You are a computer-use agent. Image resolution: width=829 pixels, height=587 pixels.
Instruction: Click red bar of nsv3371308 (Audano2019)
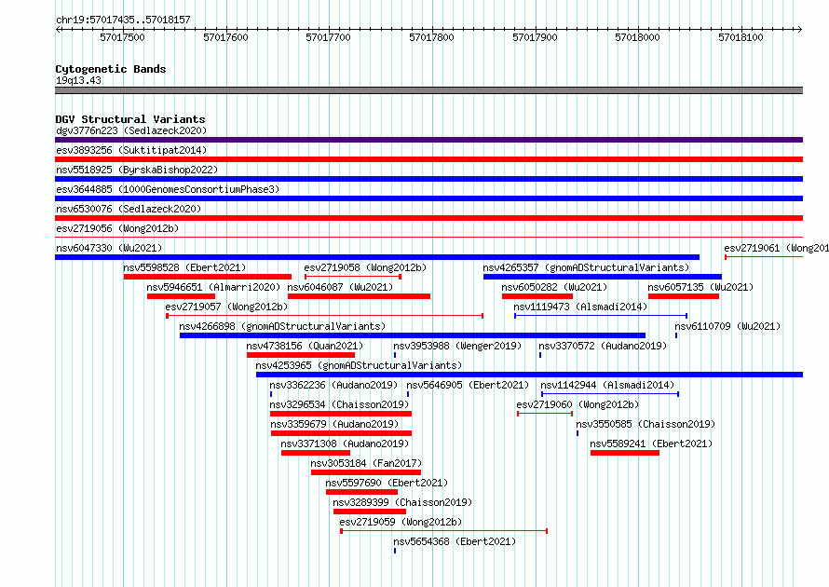tap(316, 453)
